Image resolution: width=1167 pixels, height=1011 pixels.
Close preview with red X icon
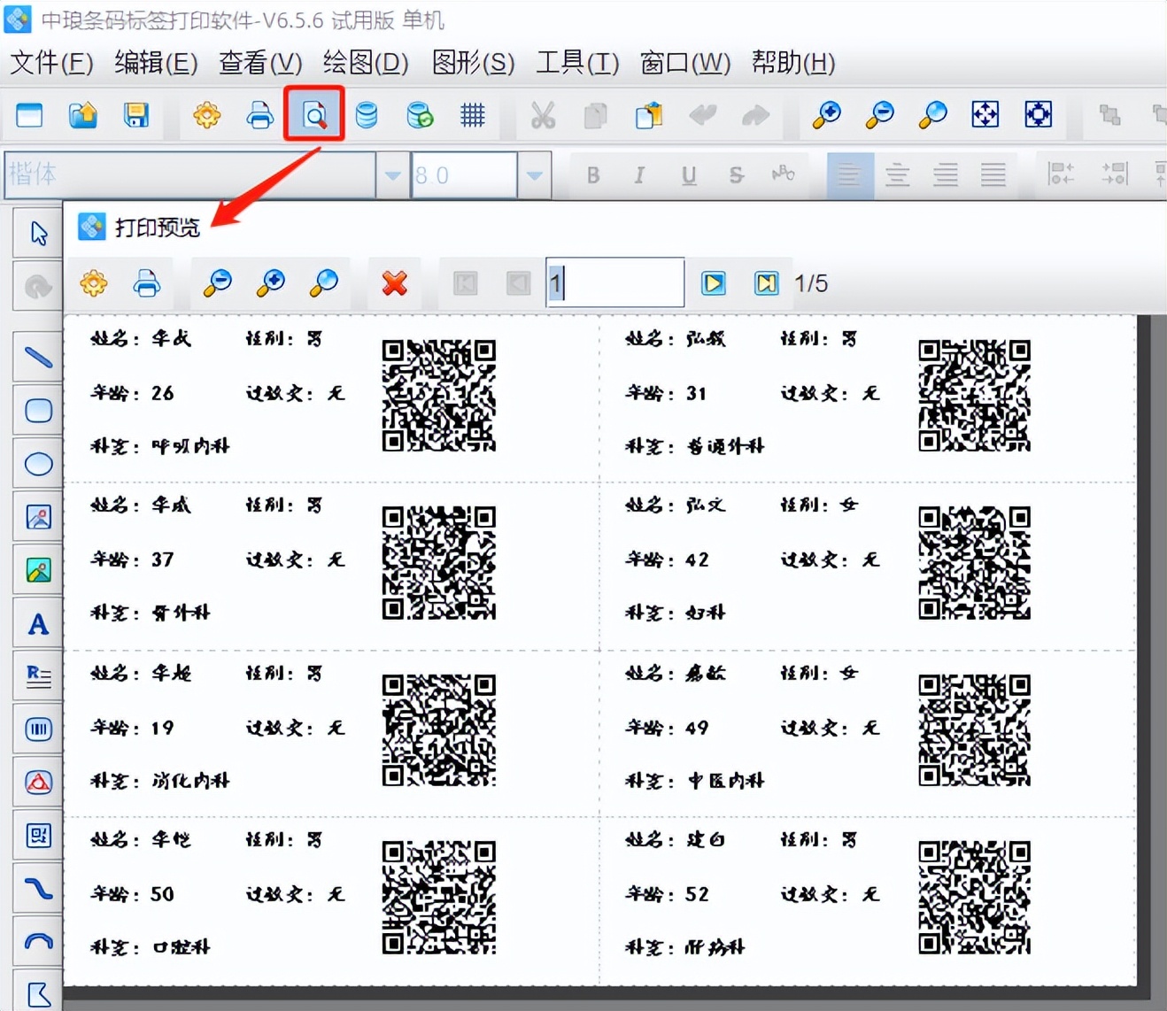[x=394, y=283]
